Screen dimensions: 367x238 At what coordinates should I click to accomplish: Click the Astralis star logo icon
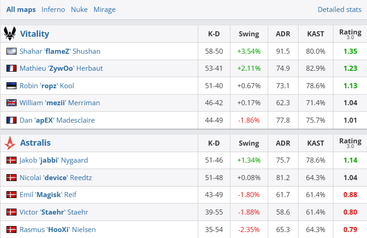coord(10,143)
